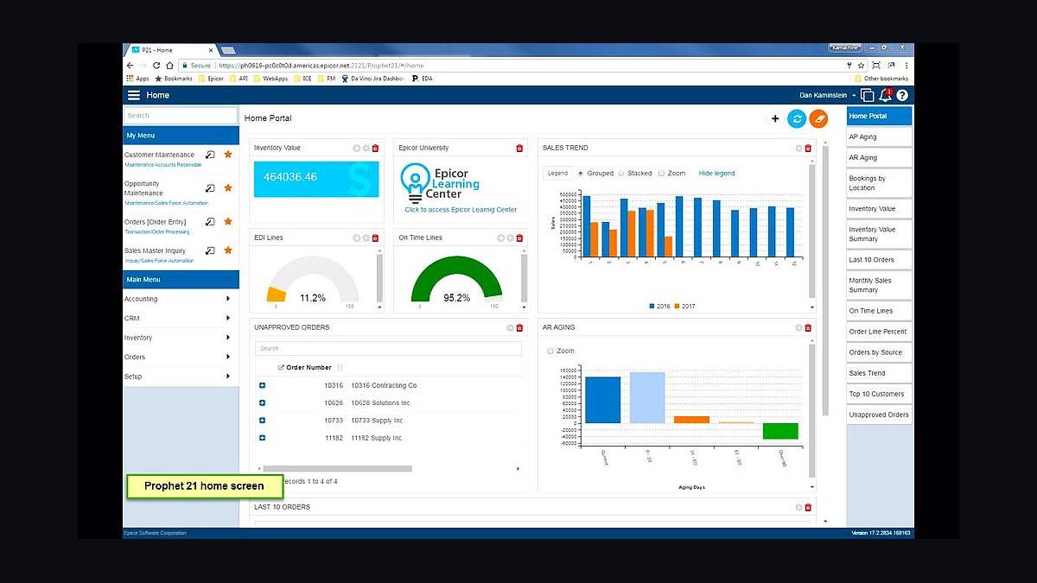The height and width of the screenshot is (583, 1037).
Task: Click the orange 2017 legend swatch
Action: (678, 306)
